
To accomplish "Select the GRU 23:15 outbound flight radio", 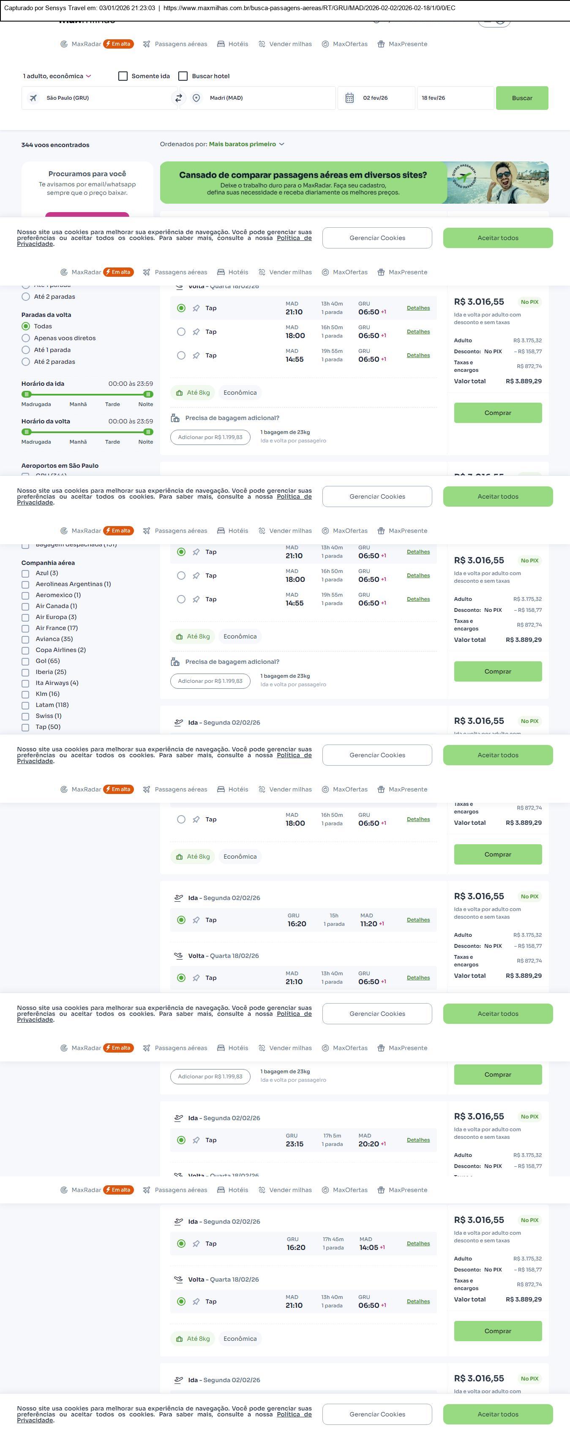I will point(181,1140).
